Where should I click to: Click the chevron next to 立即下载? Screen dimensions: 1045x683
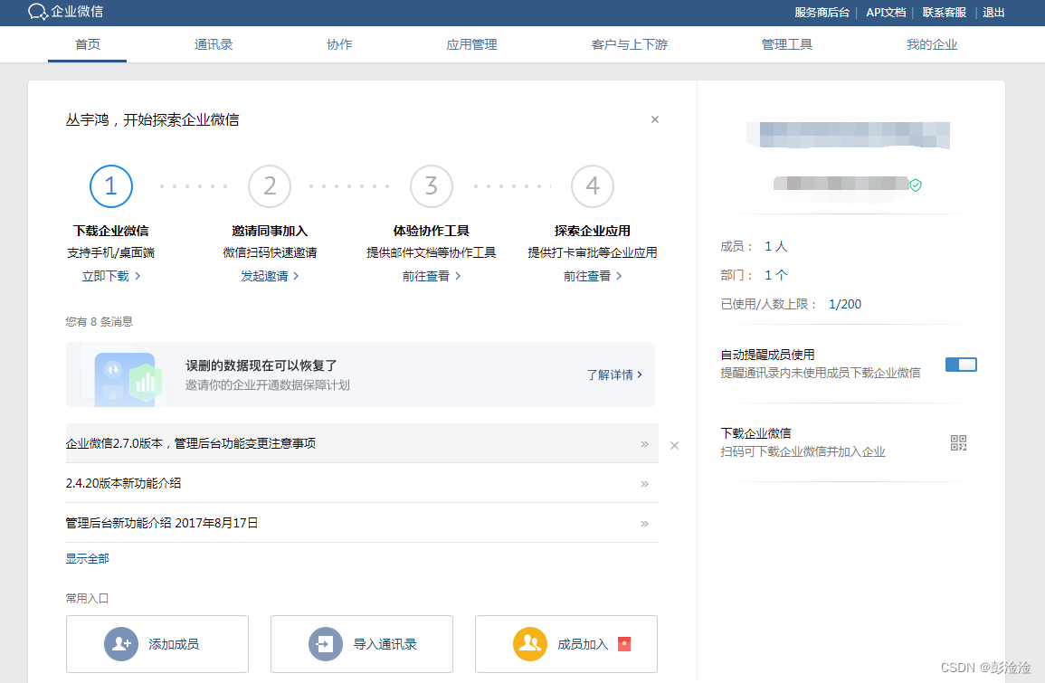[x=138, y=276]
